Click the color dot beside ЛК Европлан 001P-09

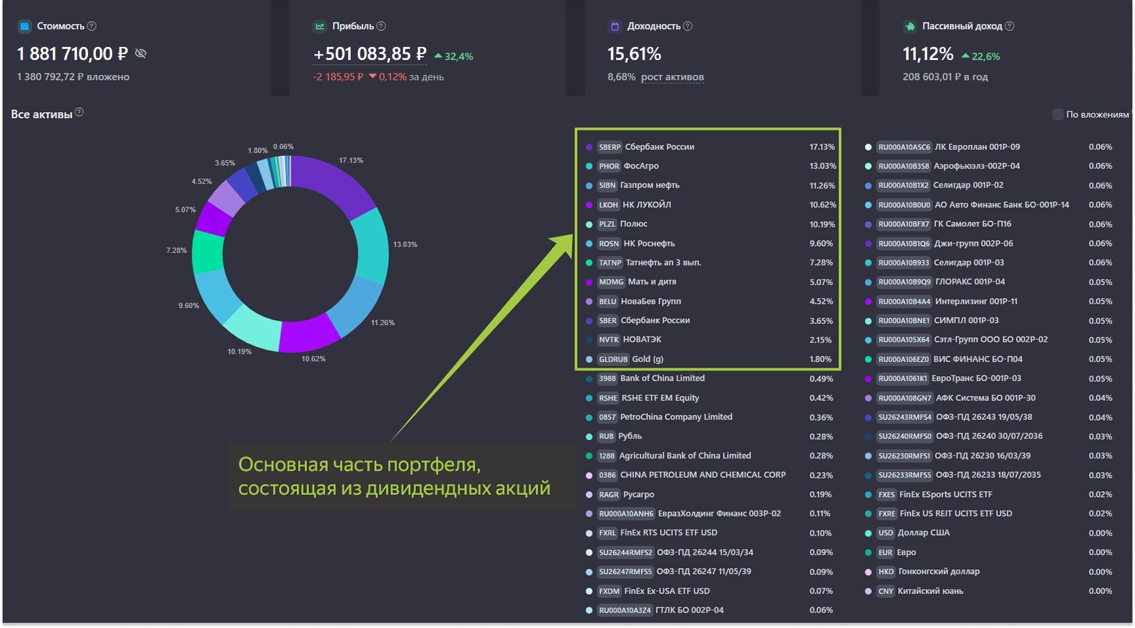(x=868, y=147)
